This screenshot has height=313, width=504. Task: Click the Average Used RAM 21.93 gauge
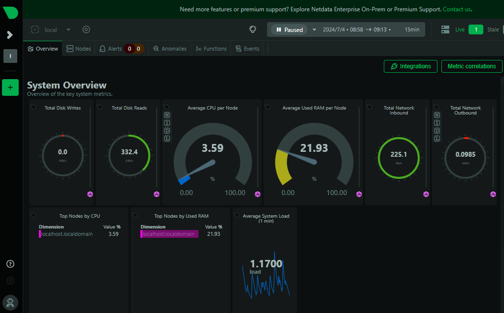[x=314, y=155]
